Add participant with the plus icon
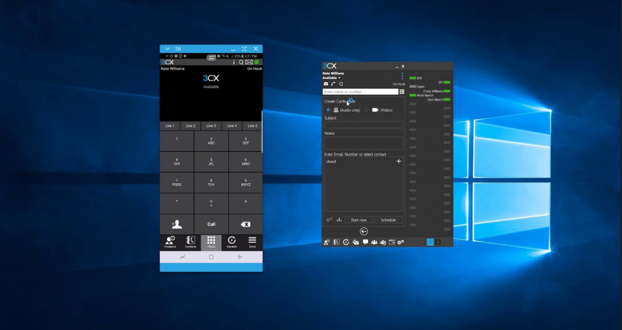The width and height of the screenshot is (622, 330). point(398,161)
